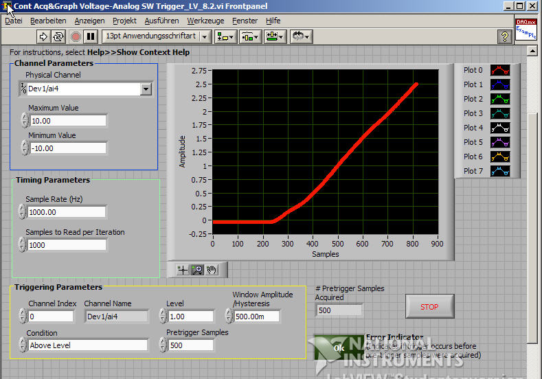Select the graph cursor movement tool

(183, 270)
